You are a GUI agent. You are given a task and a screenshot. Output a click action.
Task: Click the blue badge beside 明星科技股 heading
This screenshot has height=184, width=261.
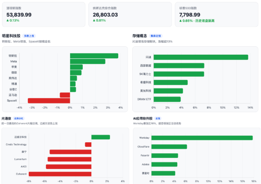(29, 36)
